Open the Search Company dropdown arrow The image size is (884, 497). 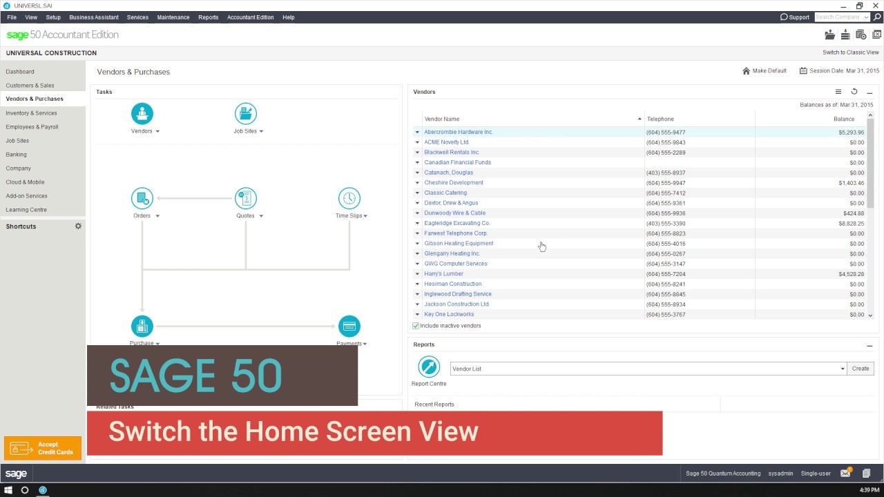coord(866,17)
